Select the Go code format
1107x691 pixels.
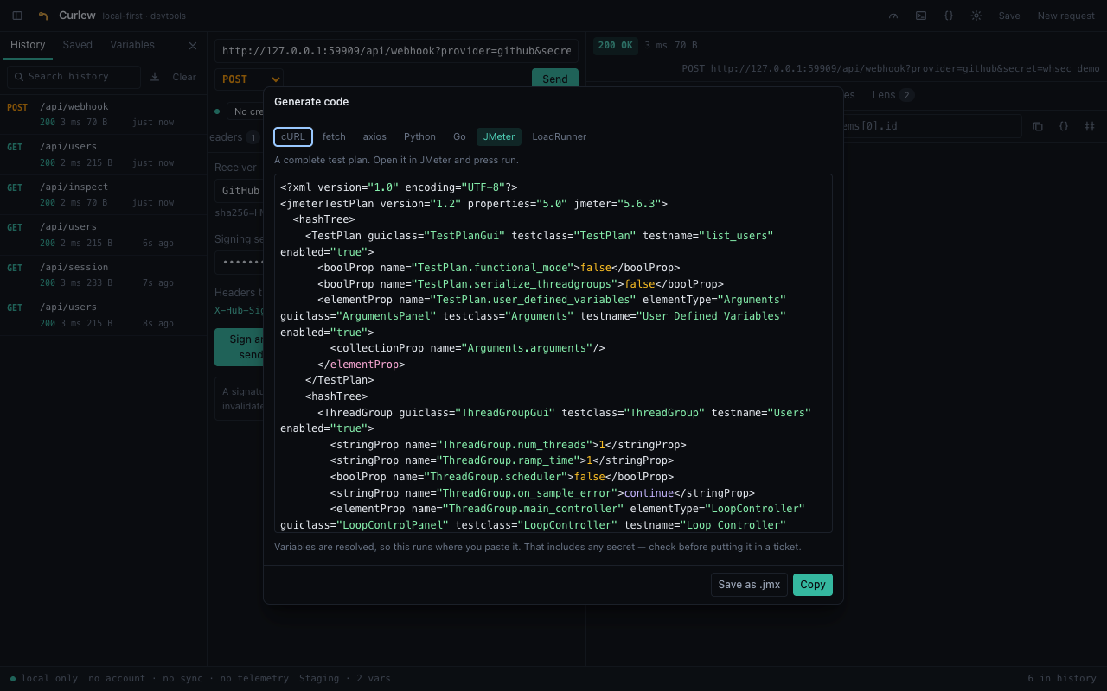tap(459, 136)
